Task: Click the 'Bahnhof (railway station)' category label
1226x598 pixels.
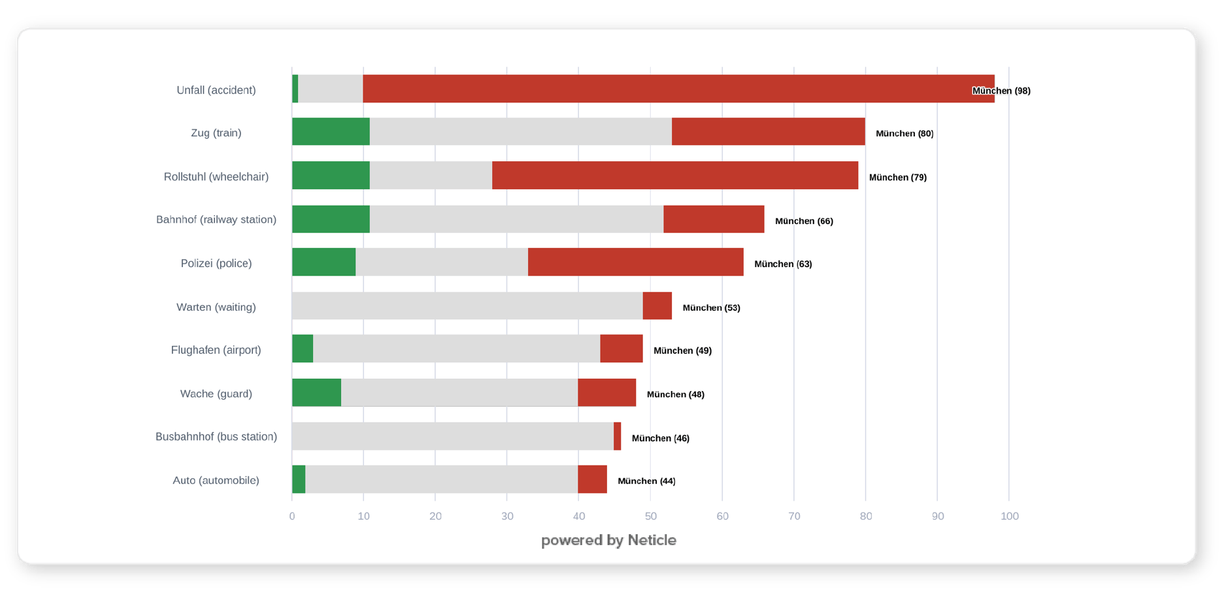Action: click(216, 220)
